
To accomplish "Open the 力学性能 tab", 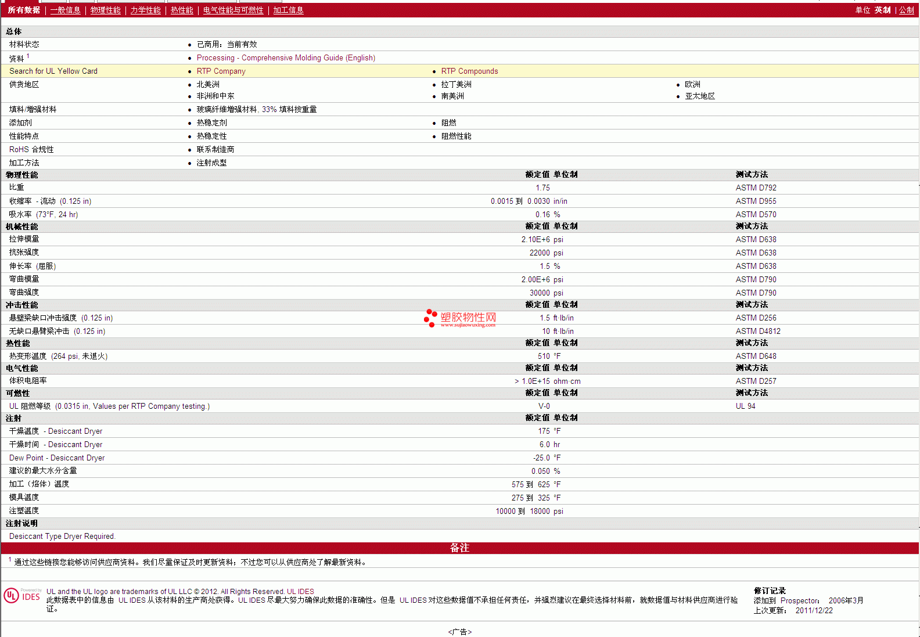I will (145, 10).
